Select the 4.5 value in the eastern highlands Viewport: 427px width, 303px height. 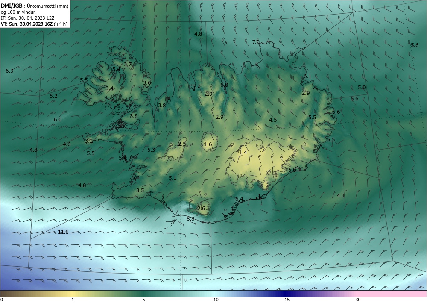click(x=273, y=120)
